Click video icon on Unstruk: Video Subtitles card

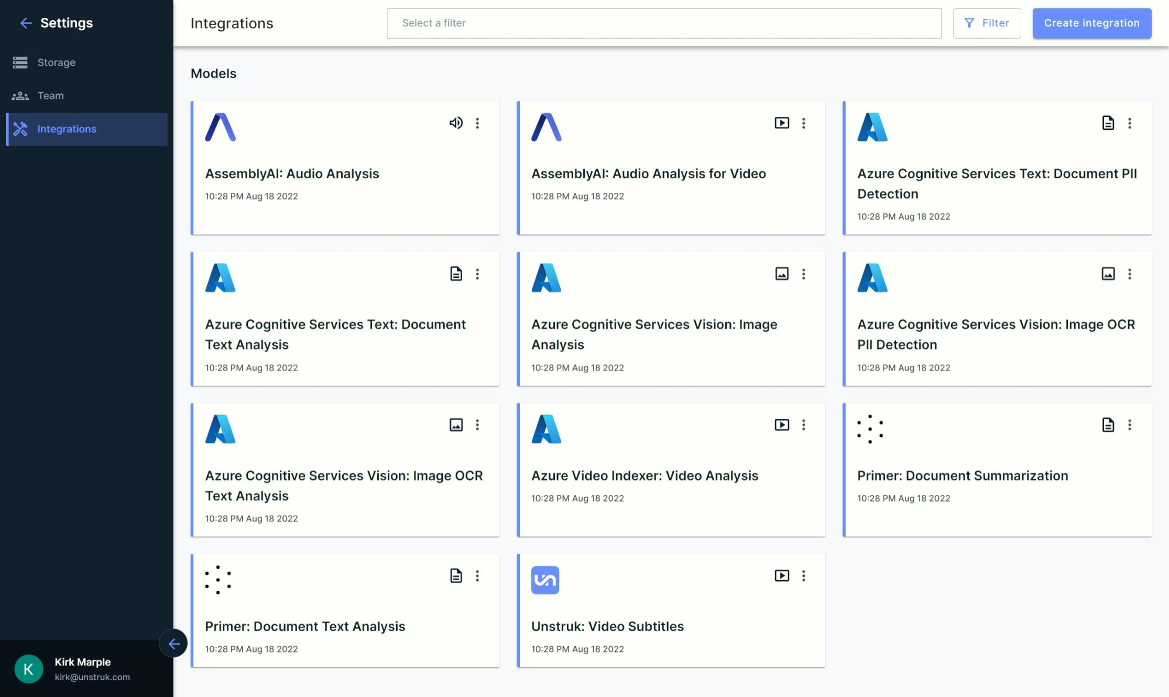coord(782,576)
